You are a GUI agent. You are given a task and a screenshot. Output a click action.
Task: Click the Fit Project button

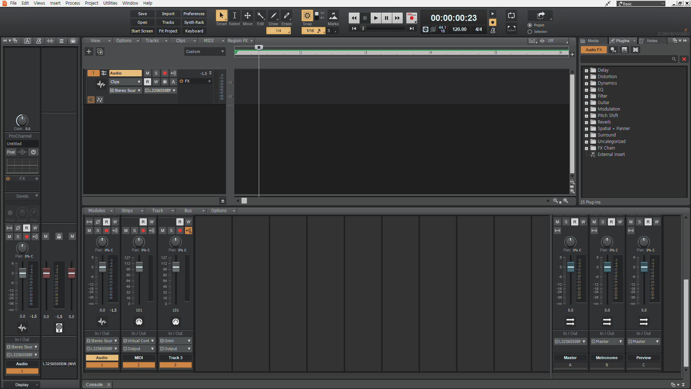(x=168, y=31)
